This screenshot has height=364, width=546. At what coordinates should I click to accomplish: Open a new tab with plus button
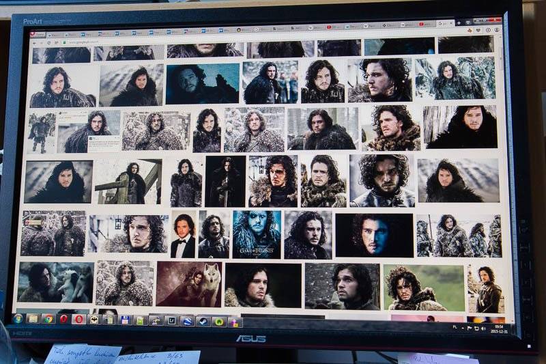[459, 23]
